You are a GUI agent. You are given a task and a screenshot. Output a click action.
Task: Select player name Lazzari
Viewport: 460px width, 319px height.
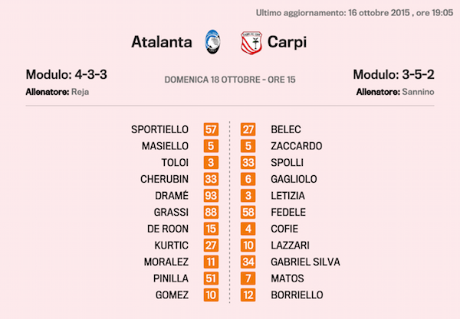[290, 245]
